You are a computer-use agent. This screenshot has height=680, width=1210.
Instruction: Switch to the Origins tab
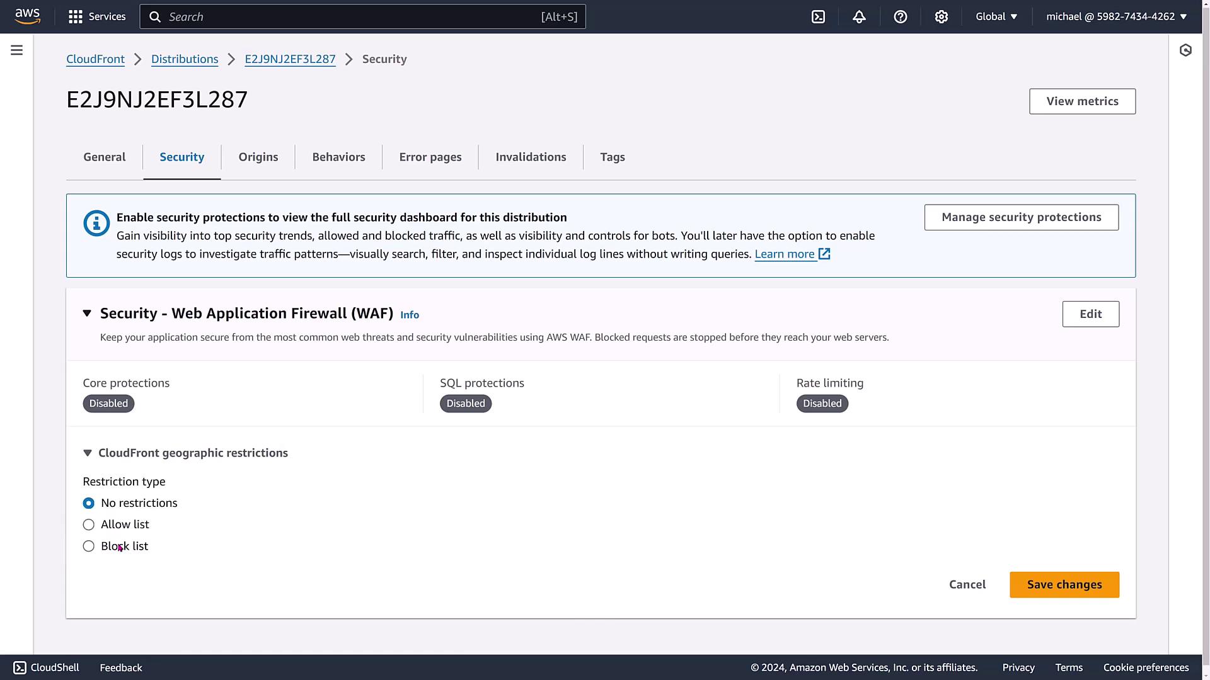point(258,157)
